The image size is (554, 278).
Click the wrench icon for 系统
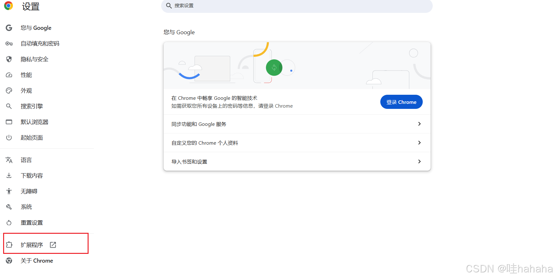click(x=9, y=207)
